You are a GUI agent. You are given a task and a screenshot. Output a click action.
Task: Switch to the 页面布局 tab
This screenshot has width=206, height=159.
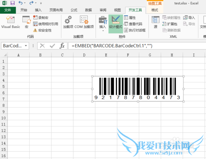(56, 10)
